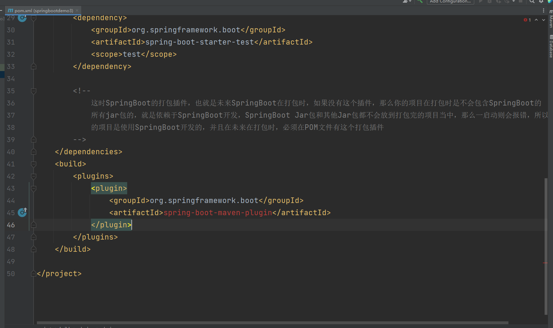Viewport: 553px width, 328px height.
Task: Collapse the plugin block at line 43
Action: click(33, 188)
